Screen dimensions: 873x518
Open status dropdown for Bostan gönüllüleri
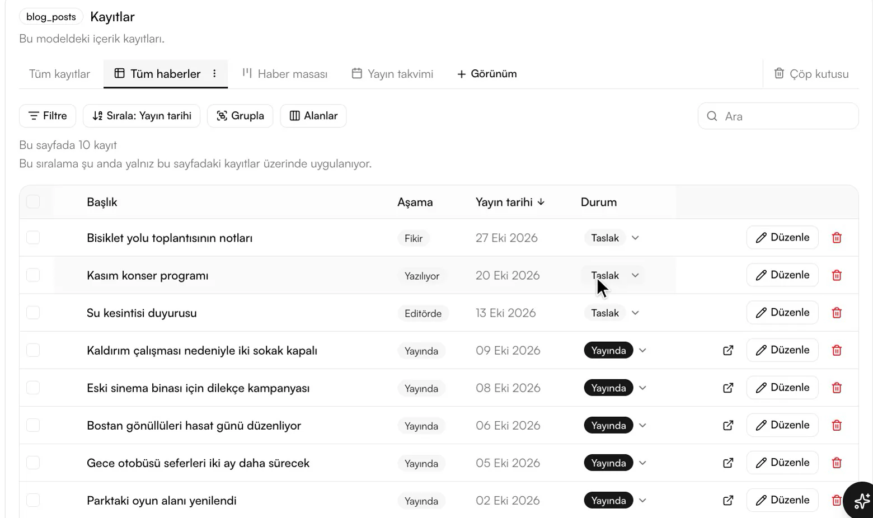coord(642,425)
